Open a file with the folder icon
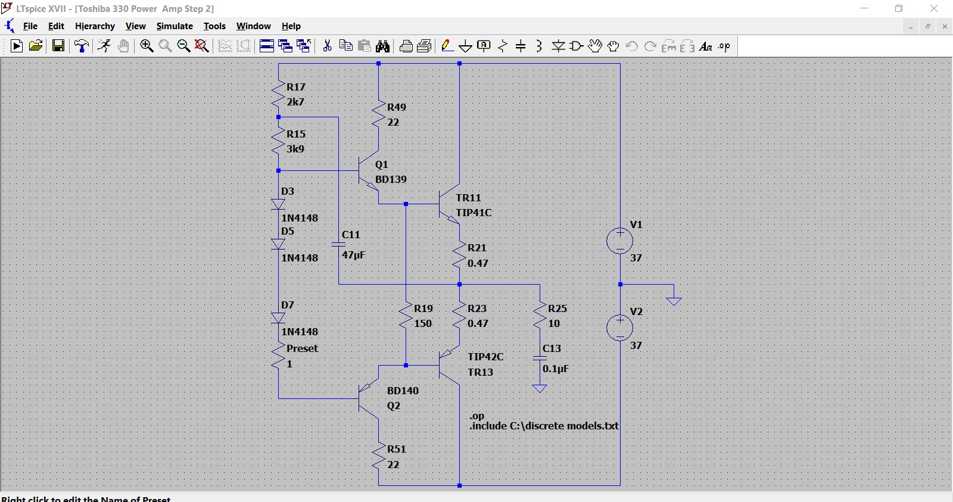This screenshot has height=502, width=953. pos(36,46)
